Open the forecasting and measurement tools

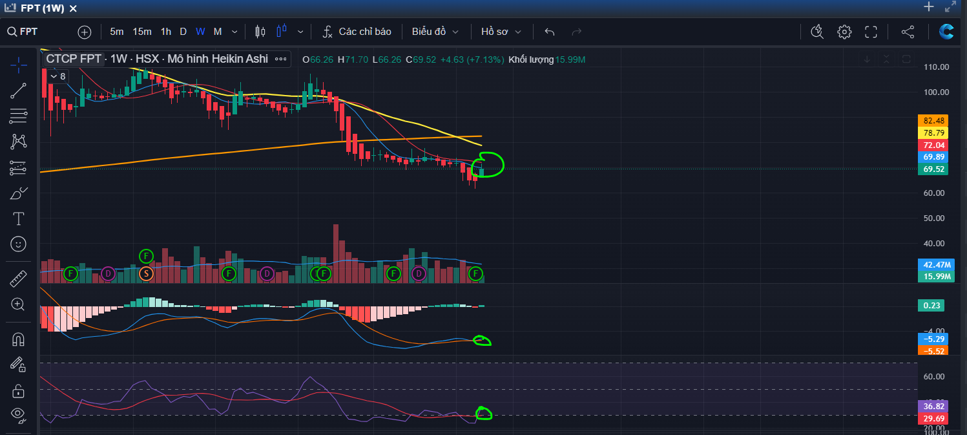19,167
